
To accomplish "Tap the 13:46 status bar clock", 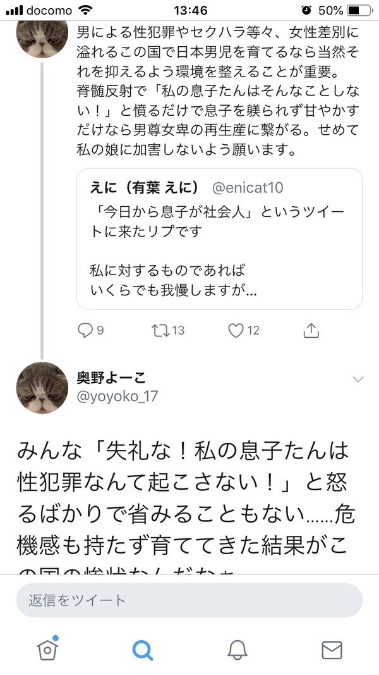I will pyautogui.click(x=189, y=11).
